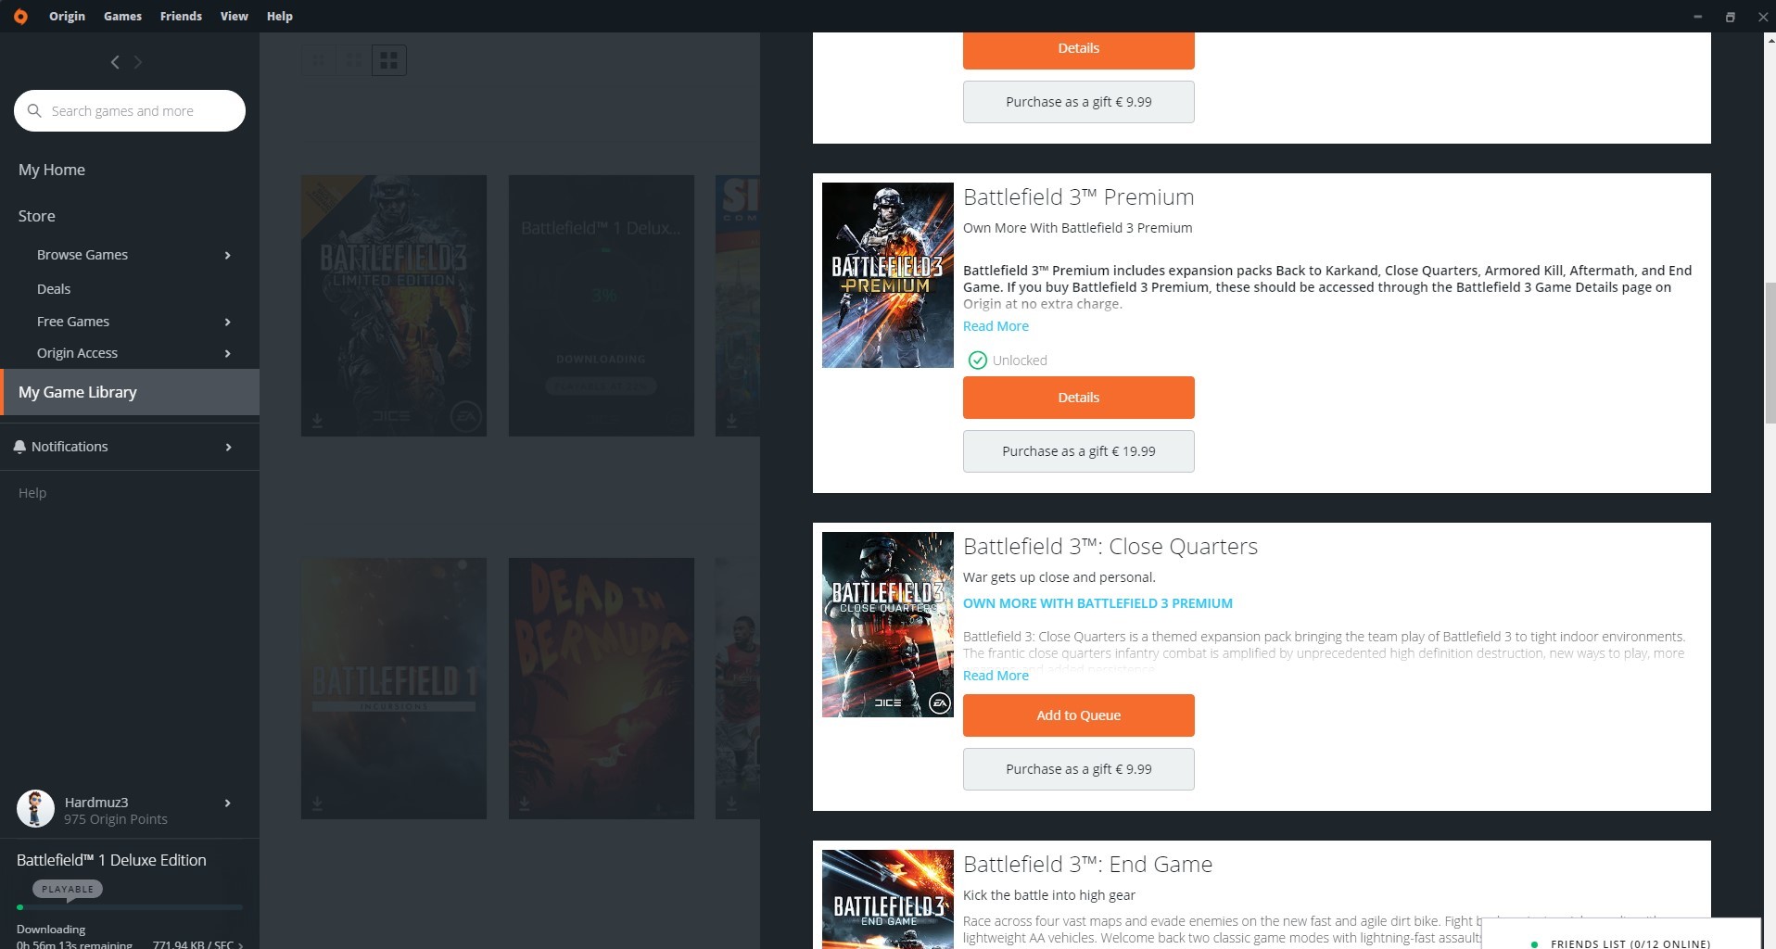Viewport: 1776px width, 949px height.
Task: Click Add to Queue for Close Quarters
Action: [x=1078, y=715]
